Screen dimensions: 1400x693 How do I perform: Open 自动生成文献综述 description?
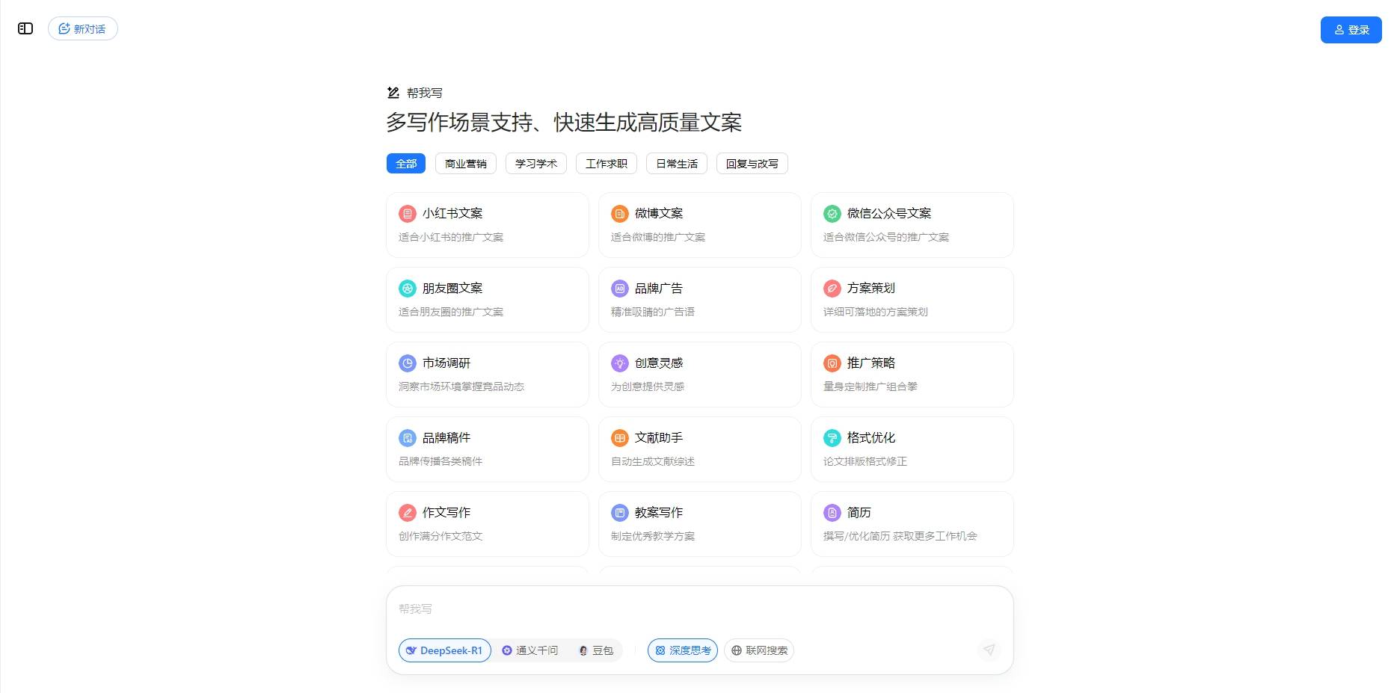pyautogui.click(x=653, y=461)
